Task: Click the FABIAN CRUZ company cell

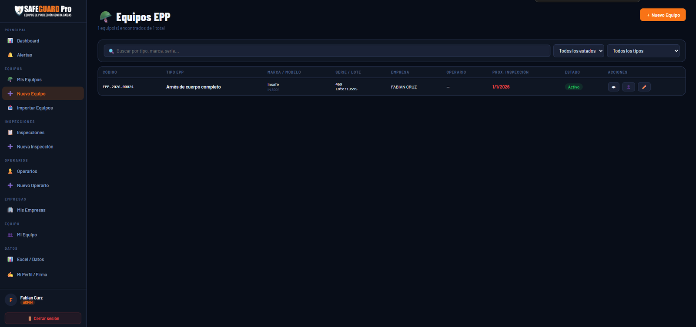Action: 404,87
